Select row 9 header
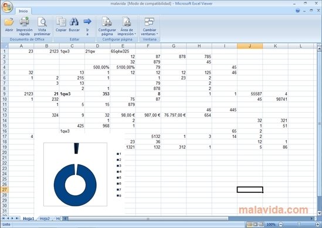 tap(5, 94)
